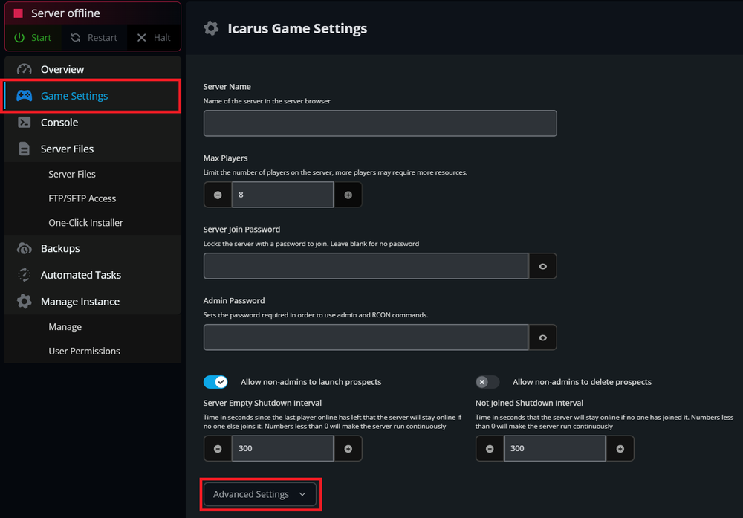Open the FTP/SFTP Access page
Image resolution: width=743 pixels, height=518 pixels.
tap(82, 198)
